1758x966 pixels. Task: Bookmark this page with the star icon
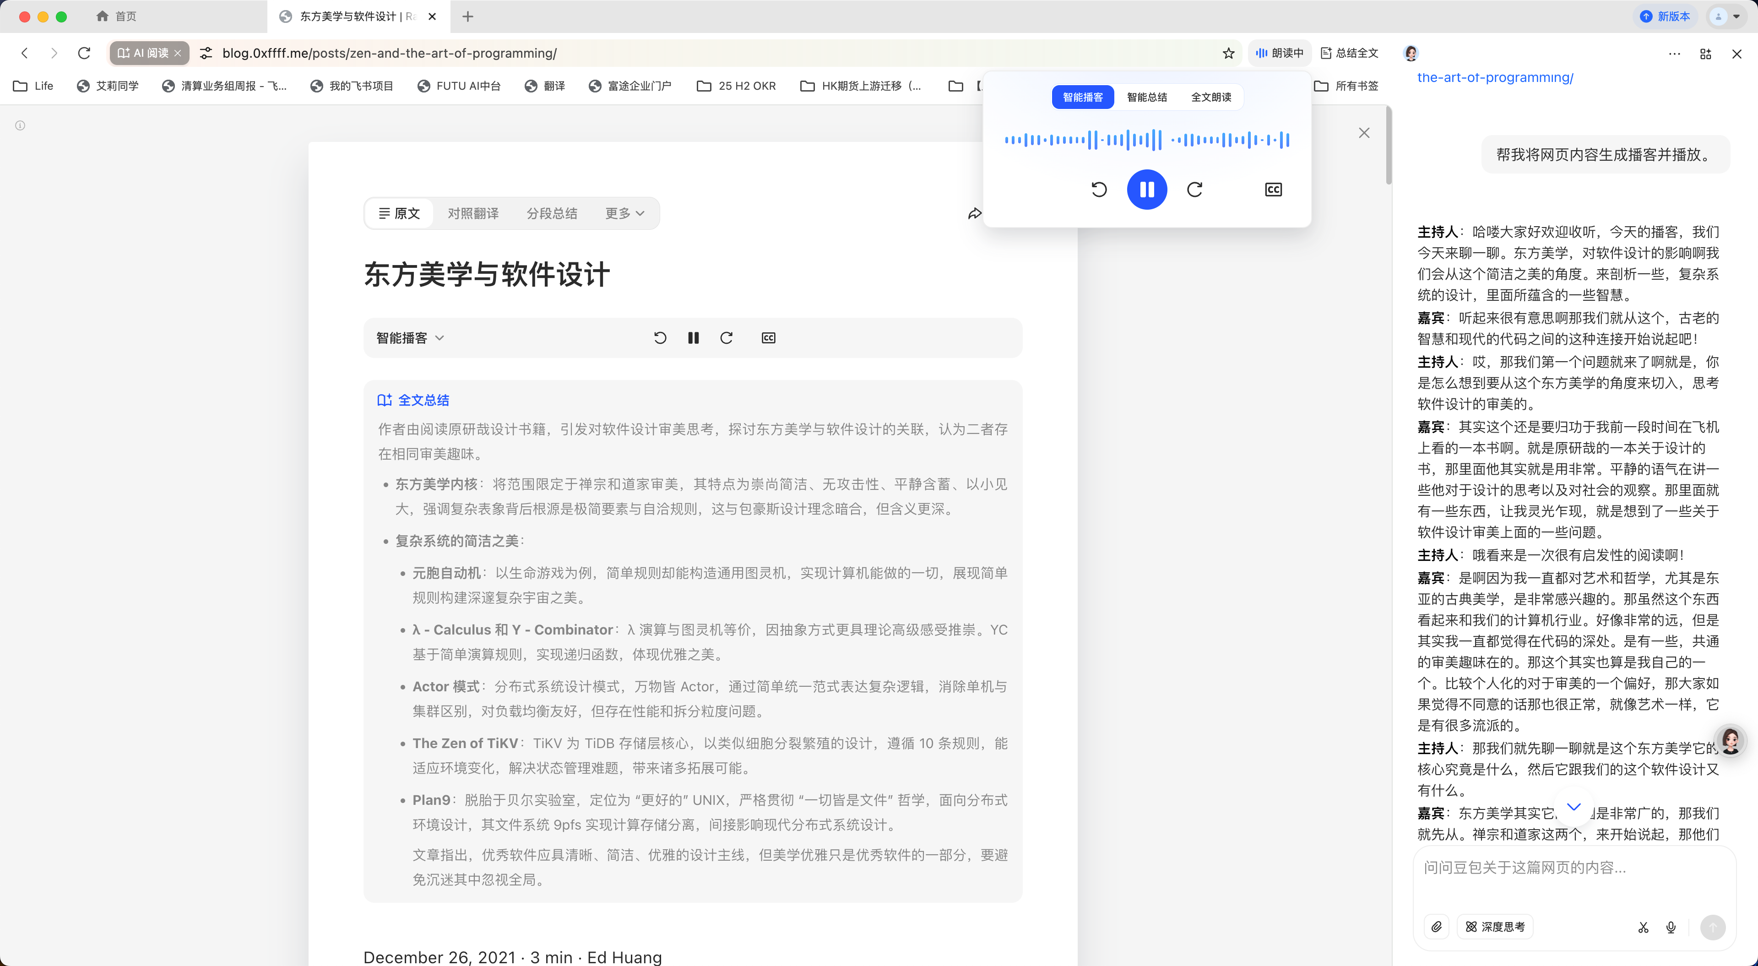tap(1228, 53)
